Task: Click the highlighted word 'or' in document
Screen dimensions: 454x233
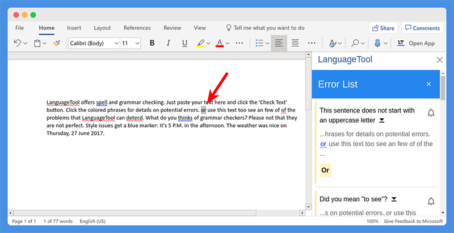Action: coord(204,110)
